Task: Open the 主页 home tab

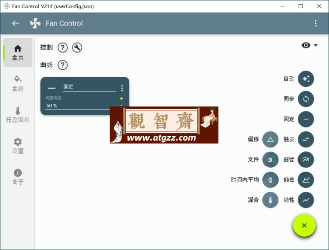Action: coord(18,53)
